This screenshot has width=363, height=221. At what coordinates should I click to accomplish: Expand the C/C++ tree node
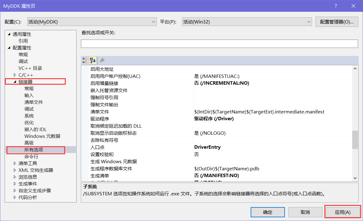pos(15,75)
